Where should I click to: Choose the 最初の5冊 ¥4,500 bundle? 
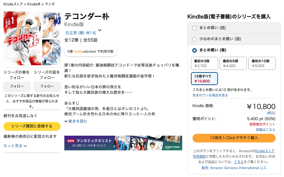pyautogui.click(x=233, y=63)
